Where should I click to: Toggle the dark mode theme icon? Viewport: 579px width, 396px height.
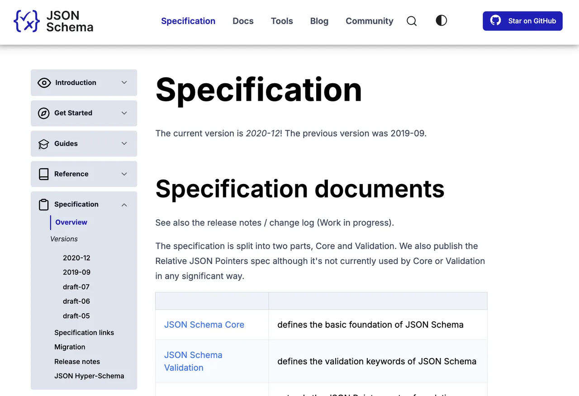tap(441, 20)
